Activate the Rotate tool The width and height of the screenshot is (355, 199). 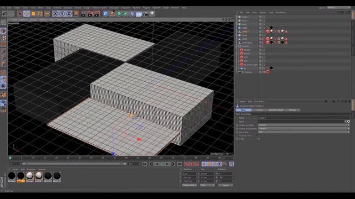(40, 14)
